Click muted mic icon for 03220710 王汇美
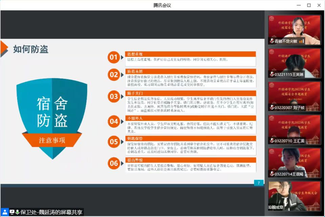Image resolution: width=325 pixels, height=217 pixels. click(x=272, y=141)
